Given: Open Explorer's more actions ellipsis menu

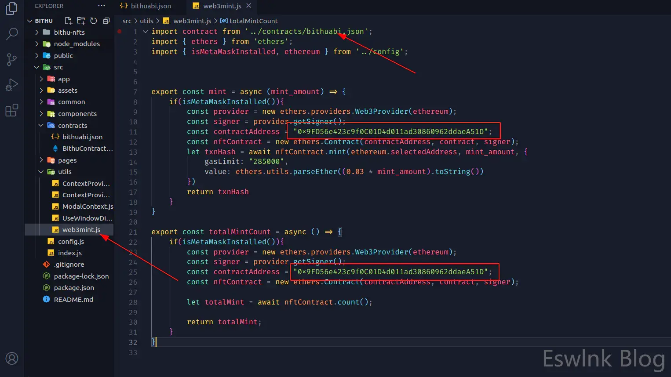Looking at the screenshot, I should (x=102, y=6).
